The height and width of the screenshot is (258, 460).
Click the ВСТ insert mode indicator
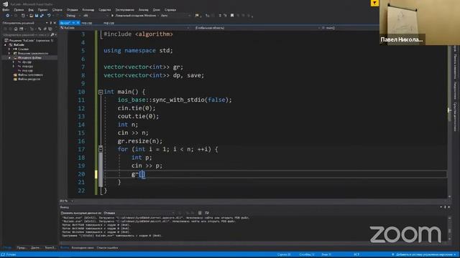[356, 254]
